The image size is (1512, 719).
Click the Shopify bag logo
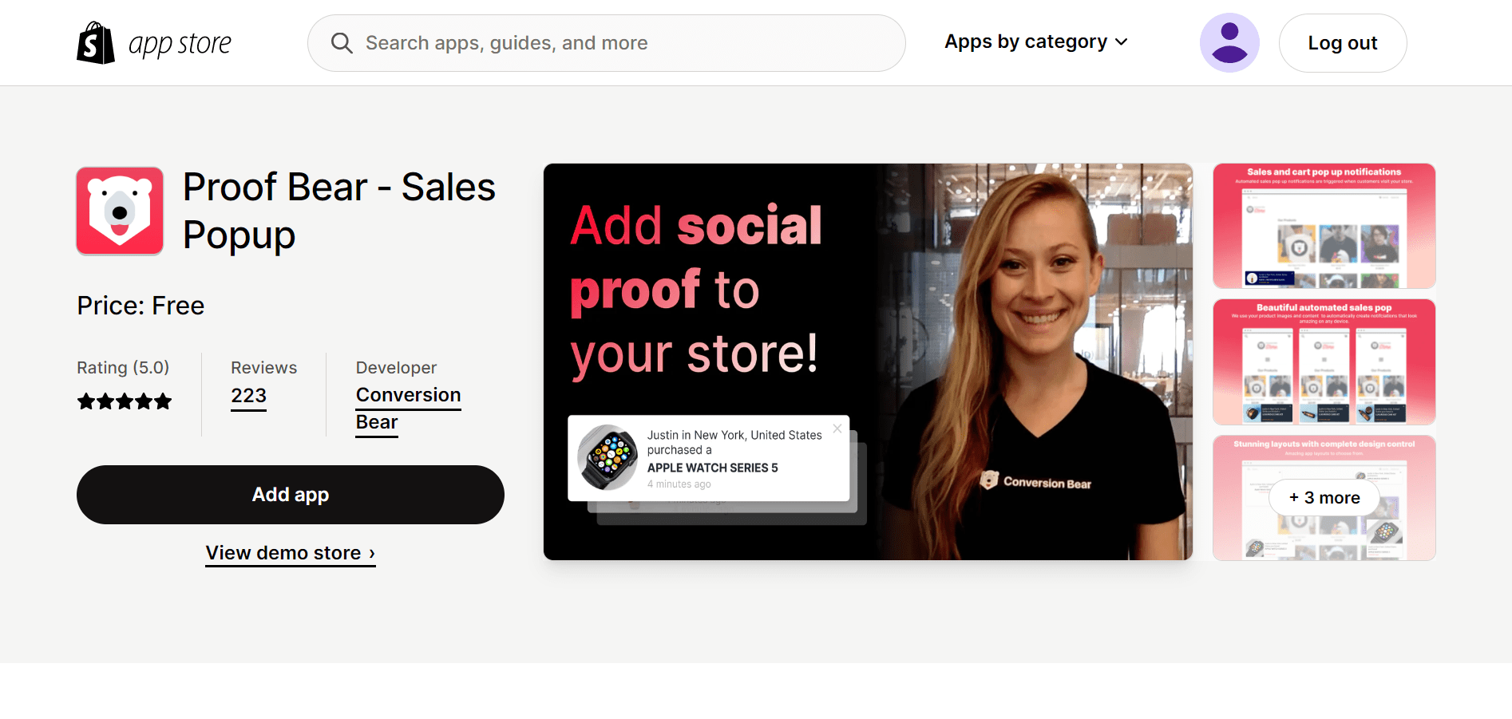[96, 43]
